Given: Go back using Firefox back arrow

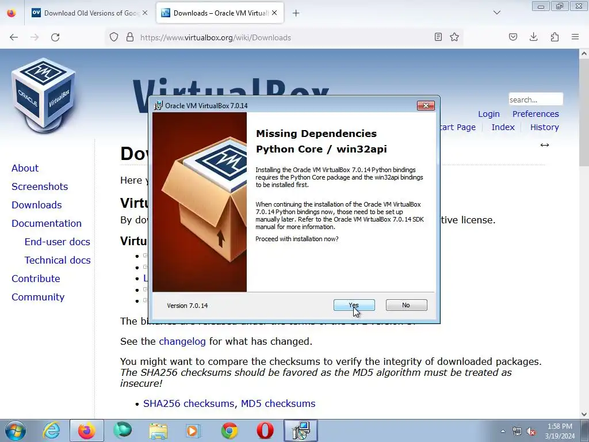Looking at the screenshot, I should (x=14, y=37).
